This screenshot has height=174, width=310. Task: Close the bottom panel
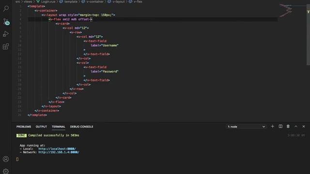304,127
